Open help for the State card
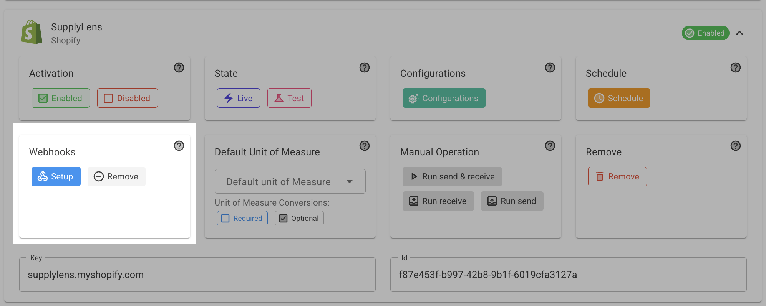The height and width of the screenshot is (306, 766). (365, 67)
